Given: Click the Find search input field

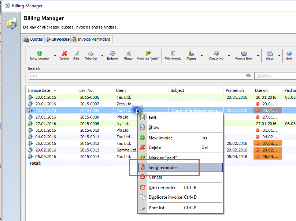Looking at the screenshot, I should click(x=137, y=76).
